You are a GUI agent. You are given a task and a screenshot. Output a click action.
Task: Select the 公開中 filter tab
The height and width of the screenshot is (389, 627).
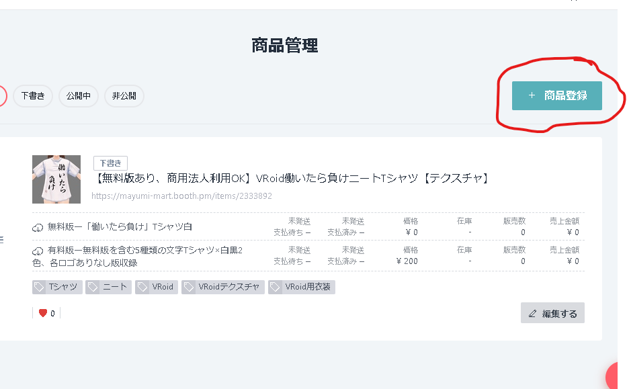point(79,96)
